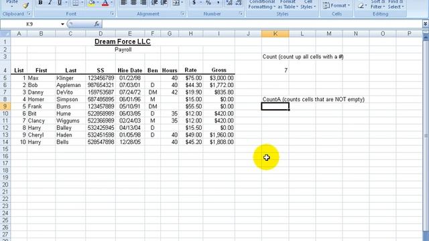Screen dimensions: 429x241
Task: Select the CountA description cell
Action: point(313,99)
